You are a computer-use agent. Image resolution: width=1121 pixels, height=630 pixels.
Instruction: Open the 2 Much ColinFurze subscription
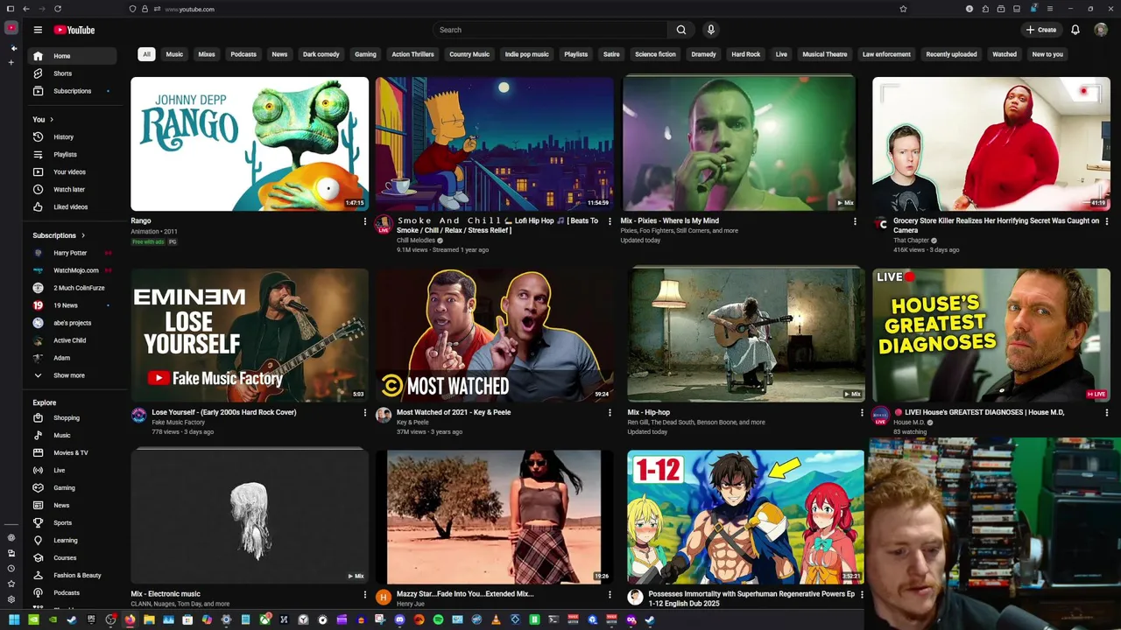tap(70, 288)
